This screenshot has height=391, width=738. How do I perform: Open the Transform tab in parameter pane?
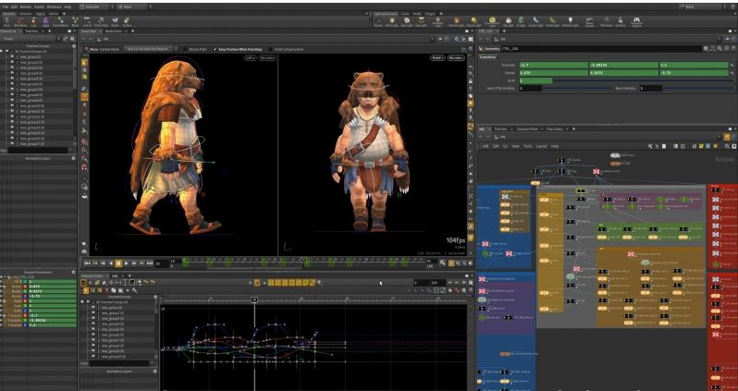click(488, 57)
